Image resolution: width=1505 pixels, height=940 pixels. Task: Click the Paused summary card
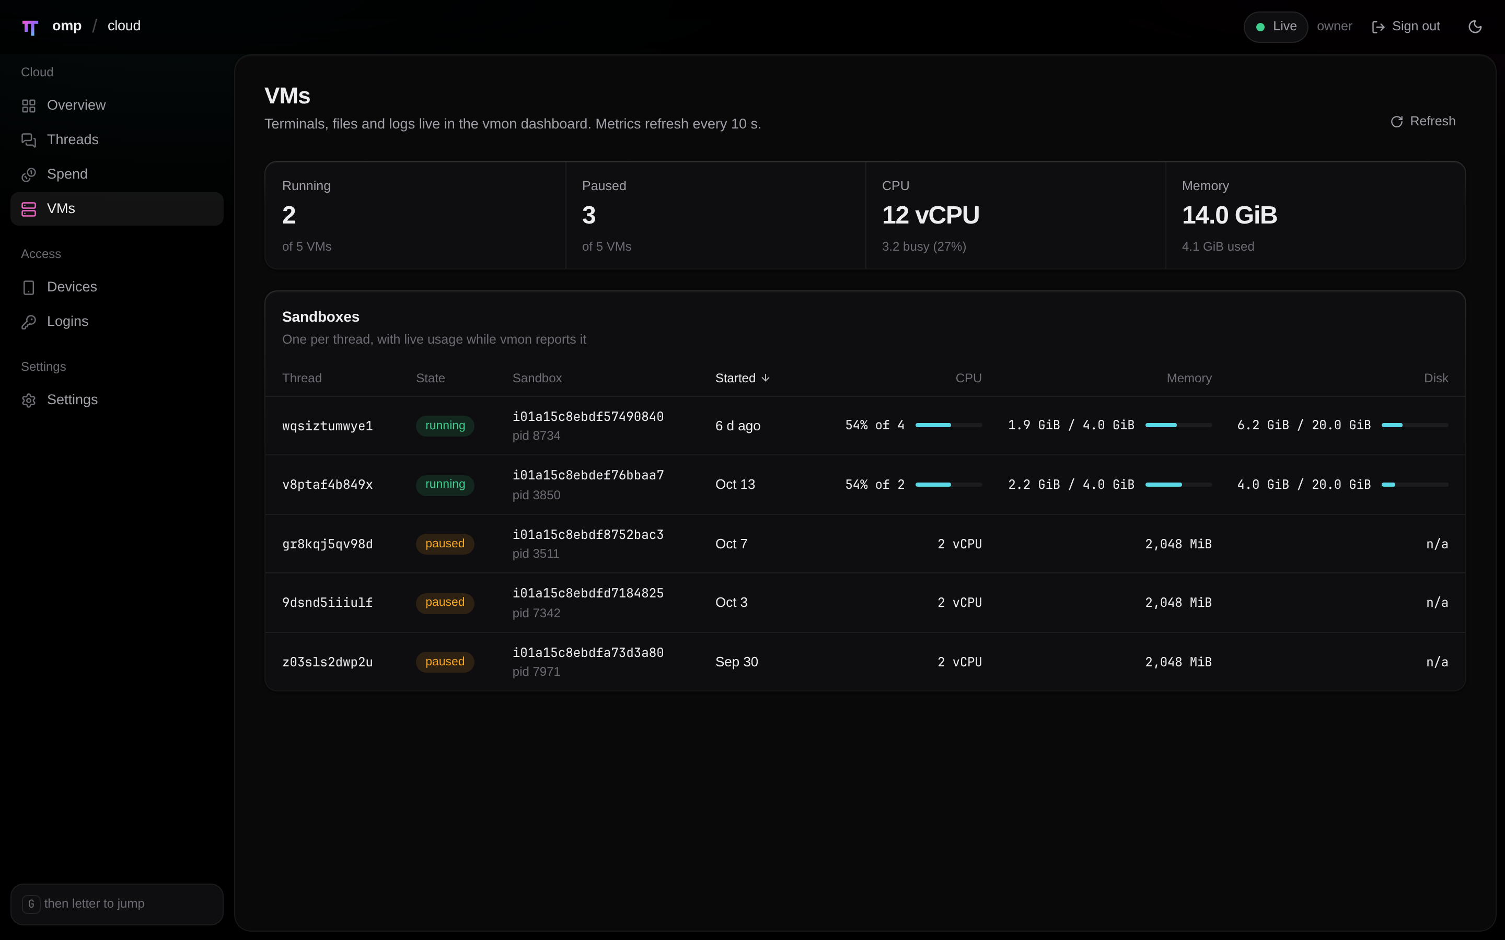[716, 215]
